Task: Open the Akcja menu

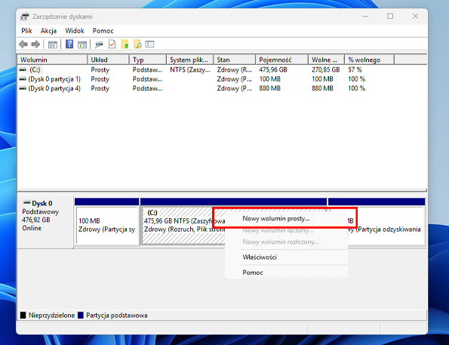Action: [x=48, y=31]
